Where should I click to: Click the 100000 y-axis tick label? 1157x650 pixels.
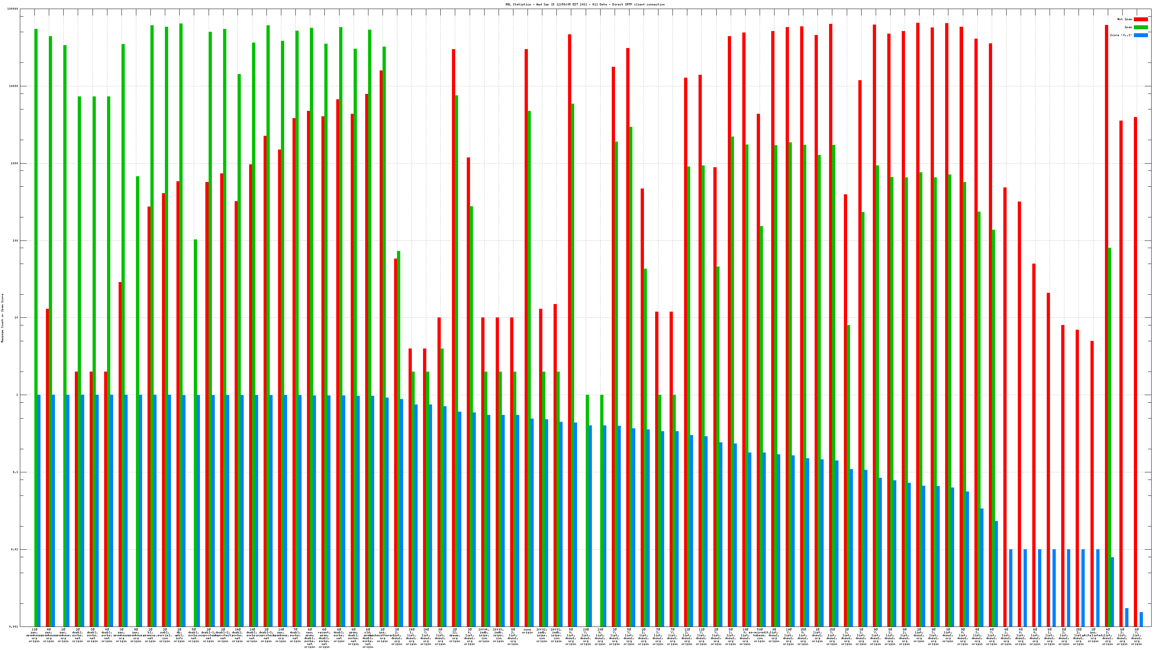click(13, 9)
